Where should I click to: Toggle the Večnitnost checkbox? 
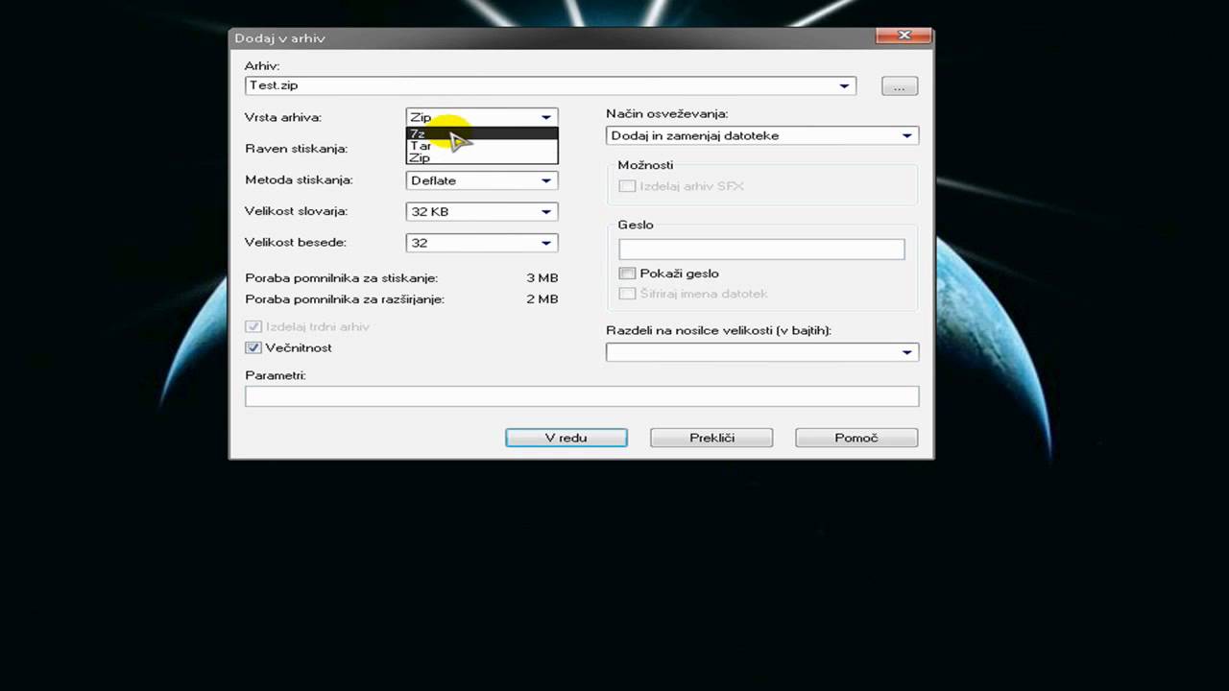click(x=253, y=348)
